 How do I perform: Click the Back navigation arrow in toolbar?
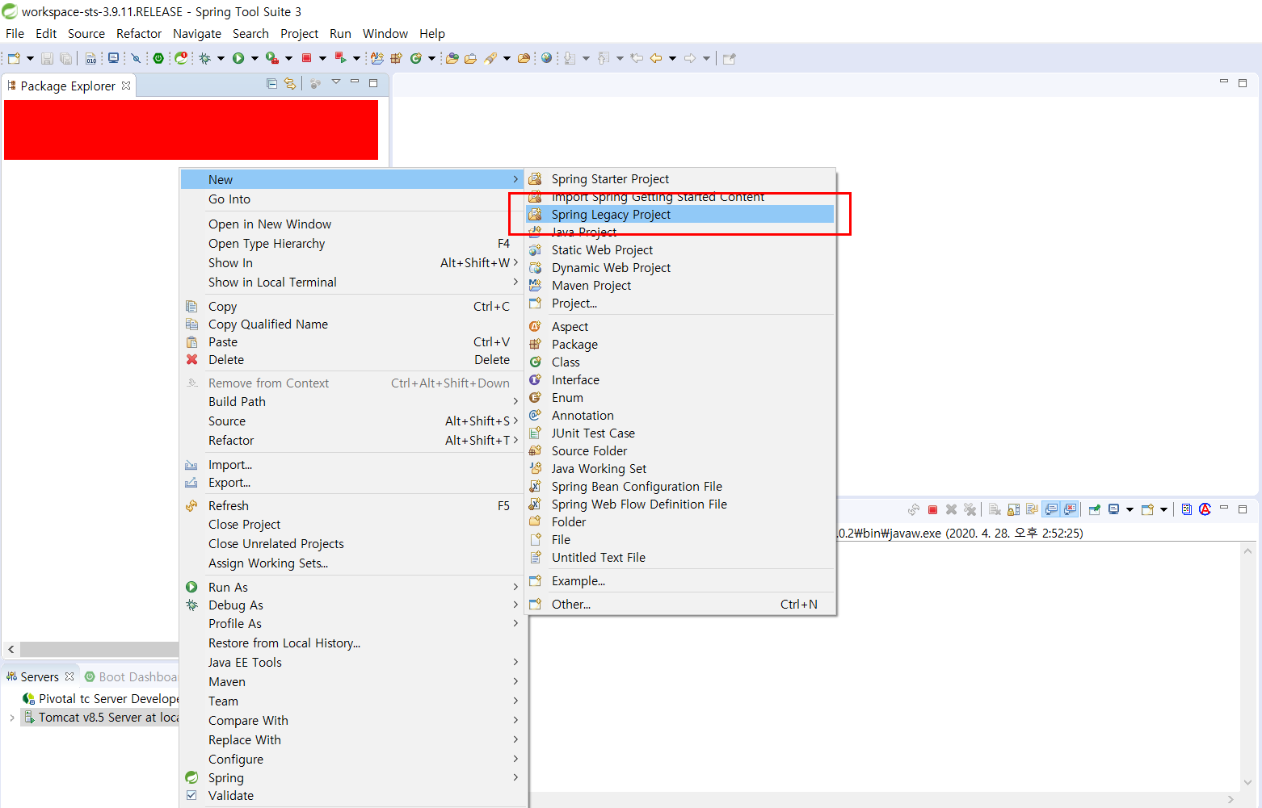click(x=656, y=58)
